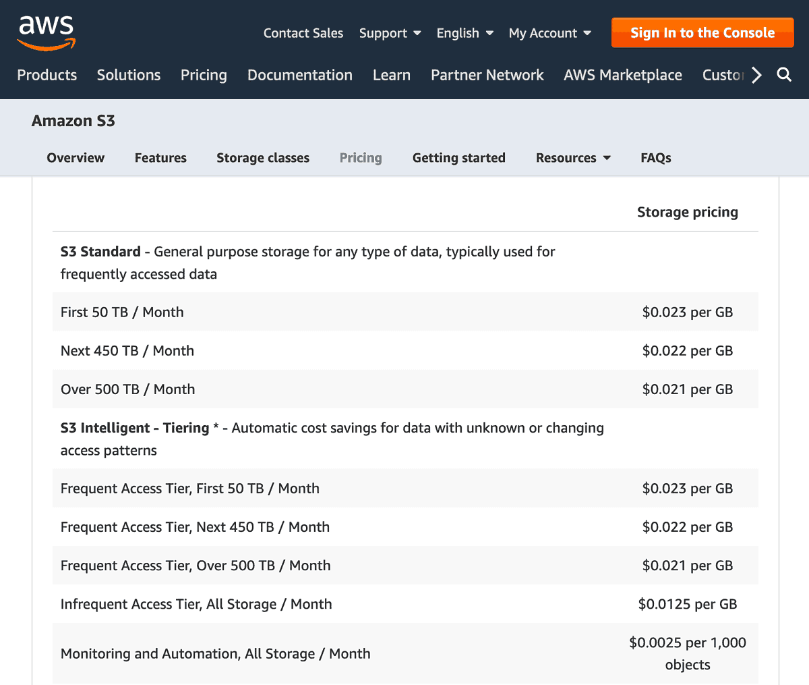
Task: Switch to the Features tab
Action: 160,158
